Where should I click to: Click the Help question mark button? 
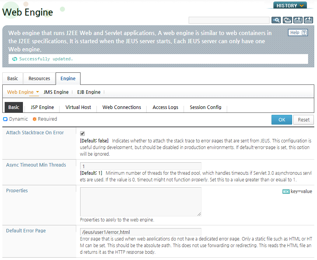pos(298,33)
